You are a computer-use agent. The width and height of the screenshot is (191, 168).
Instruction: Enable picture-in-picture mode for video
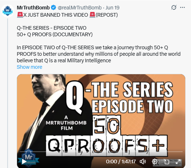[166, 161]
